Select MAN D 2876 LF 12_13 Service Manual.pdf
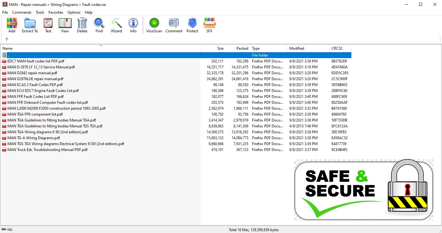This screenshot has height=233, width=442. pos(41,67)
